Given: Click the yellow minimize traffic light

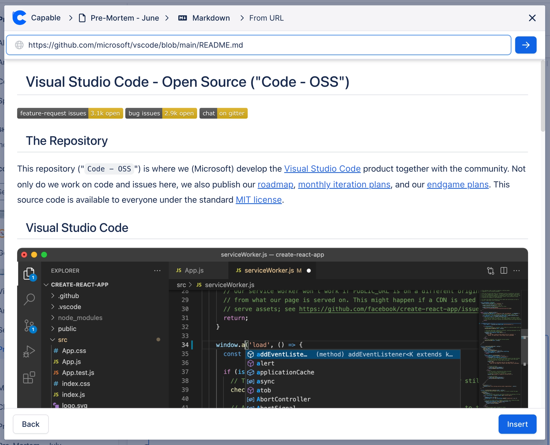Looking at the screenshot, I should pyautogui.click(x=34, y=255).
